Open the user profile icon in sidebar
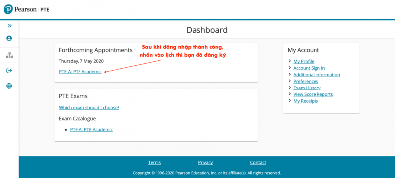Viewport: 395px width, 178px height. coord(9,39)
